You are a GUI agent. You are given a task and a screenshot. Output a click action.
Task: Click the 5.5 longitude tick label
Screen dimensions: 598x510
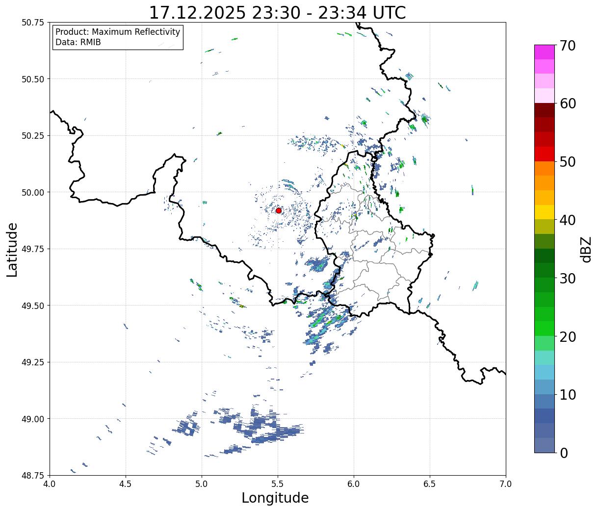(278, 484)
